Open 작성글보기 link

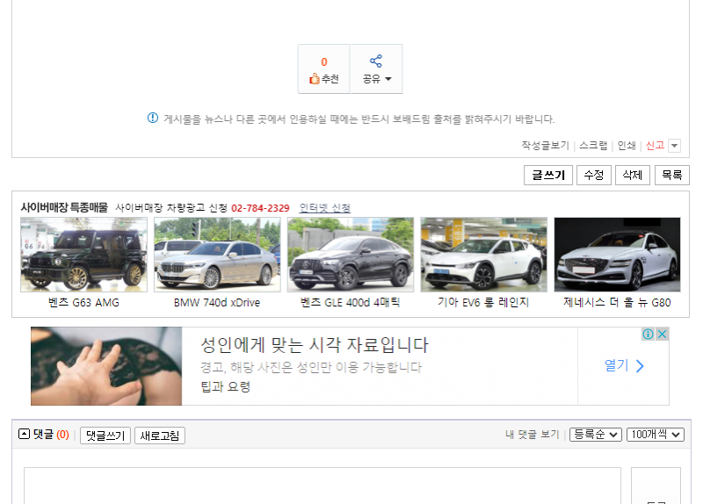click(x=545, y=145)
